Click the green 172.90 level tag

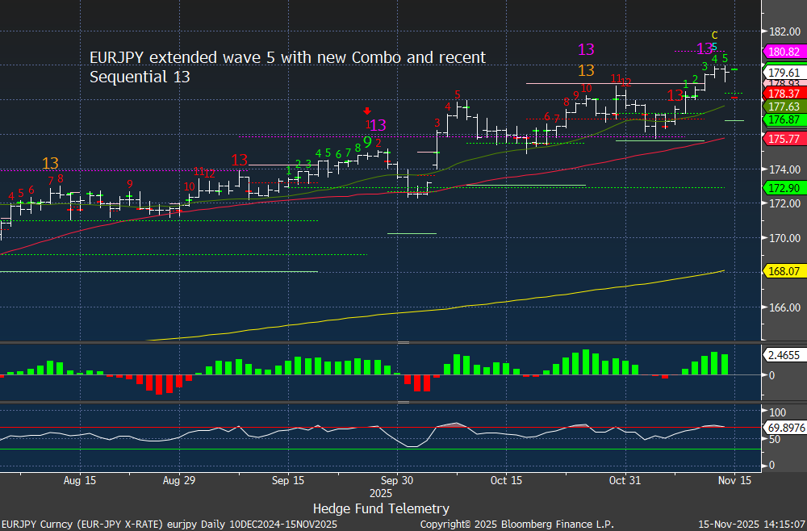[782, 187]
